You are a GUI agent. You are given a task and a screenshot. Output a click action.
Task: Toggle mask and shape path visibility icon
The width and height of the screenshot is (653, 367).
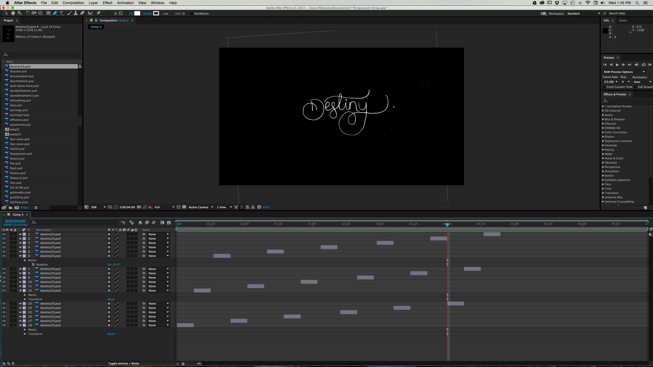pyautogui.click(x=116, y=207)
